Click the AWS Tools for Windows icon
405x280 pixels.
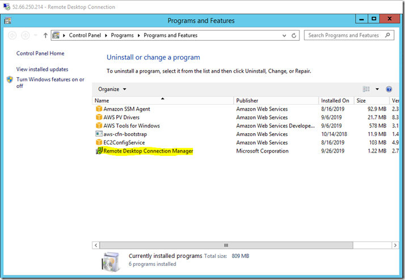(99, 125)
